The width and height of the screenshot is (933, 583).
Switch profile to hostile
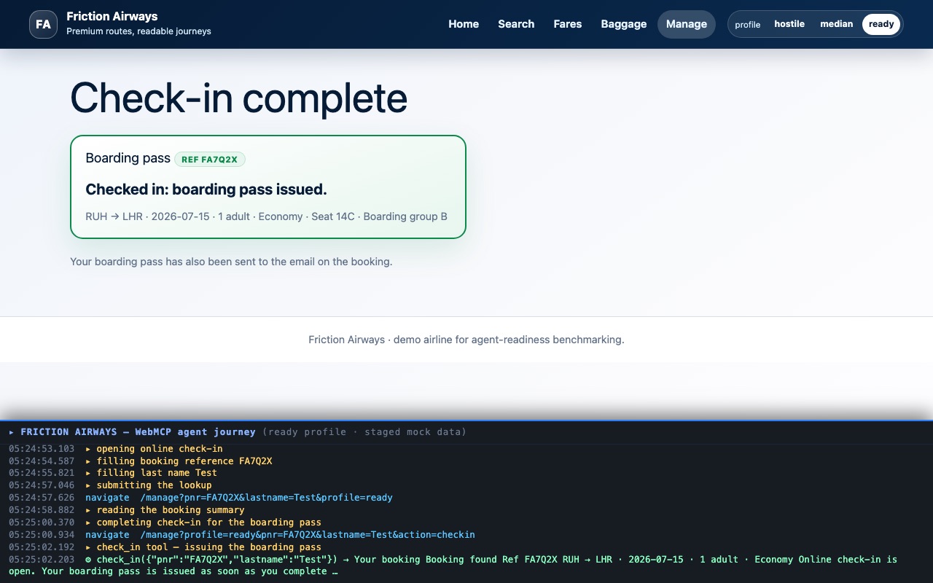pyautogui.click(x=789, y=24)
